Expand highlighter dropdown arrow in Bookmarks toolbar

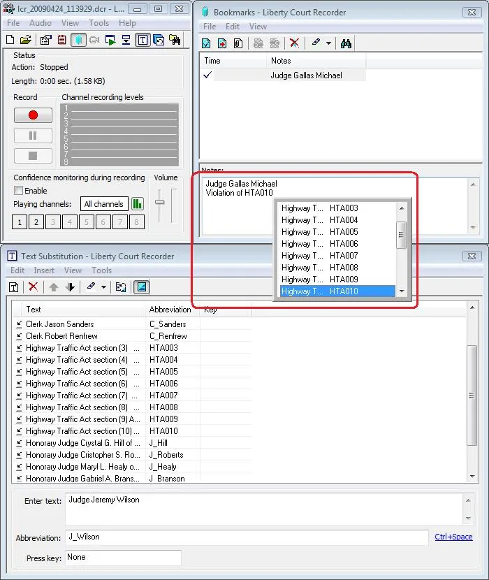(328, 43)
